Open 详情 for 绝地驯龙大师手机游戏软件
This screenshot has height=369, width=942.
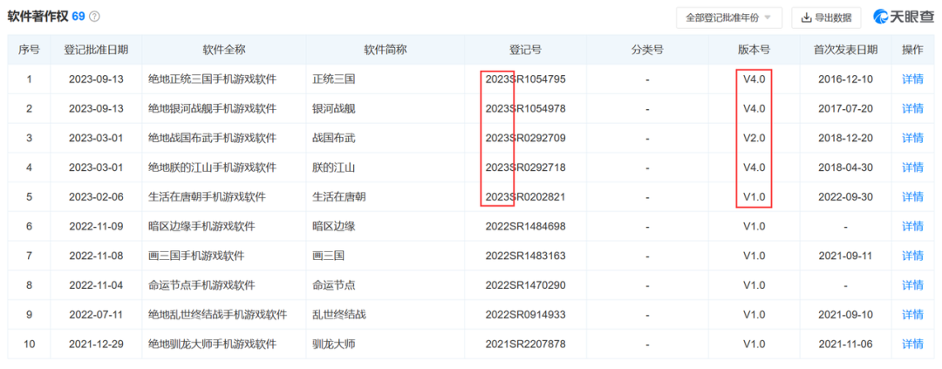tap(912, 345)
